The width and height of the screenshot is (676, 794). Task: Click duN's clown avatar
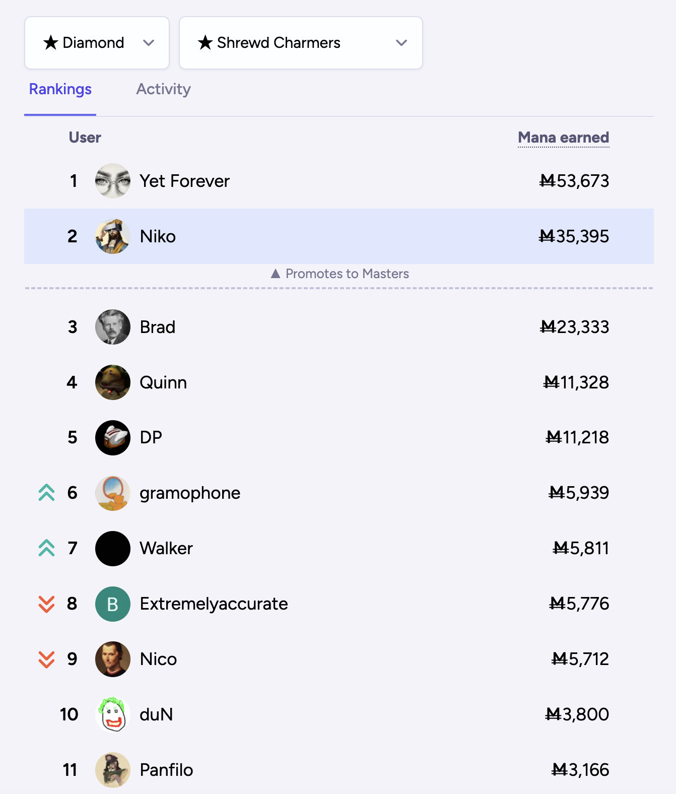click(113, 714)
